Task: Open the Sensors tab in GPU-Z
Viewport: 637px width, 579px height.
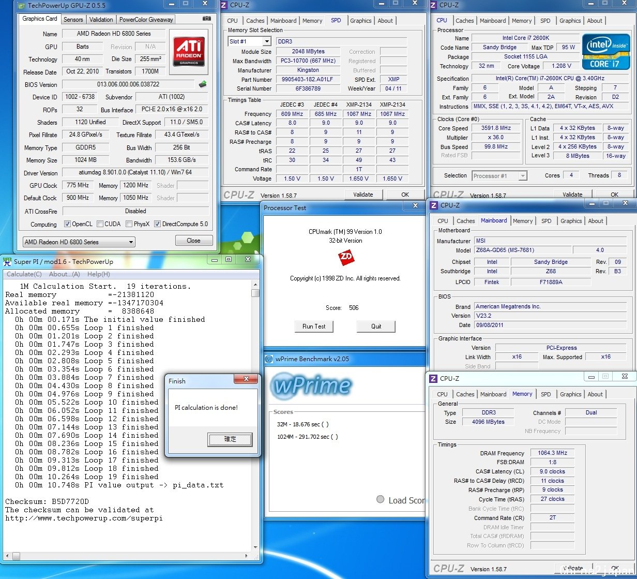Action: coord(73,20)
